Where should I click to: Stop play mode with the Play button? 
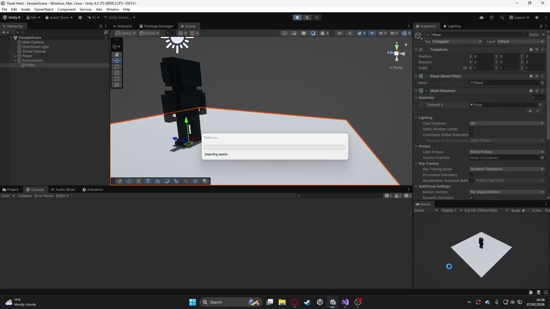click(x=297, y=18)
